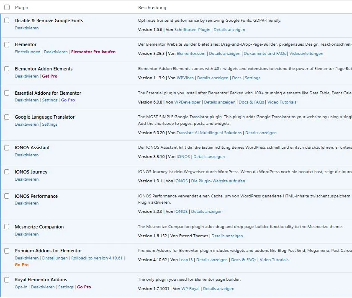The height and width of the screenshot is (298, 352).
Task: Open the WPDeveloper author link
Action: click(187, 102)
